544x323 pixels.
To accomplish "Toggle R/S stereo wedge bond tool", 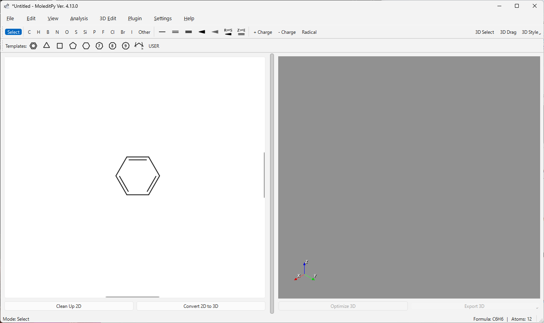I will point(228,32).
